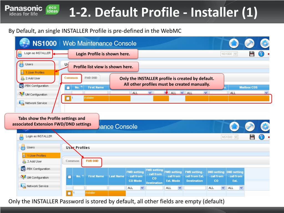Open PBX Configuration in upper console sidebar
Viewport: 284px width, 213px height.
coord(38,86)
